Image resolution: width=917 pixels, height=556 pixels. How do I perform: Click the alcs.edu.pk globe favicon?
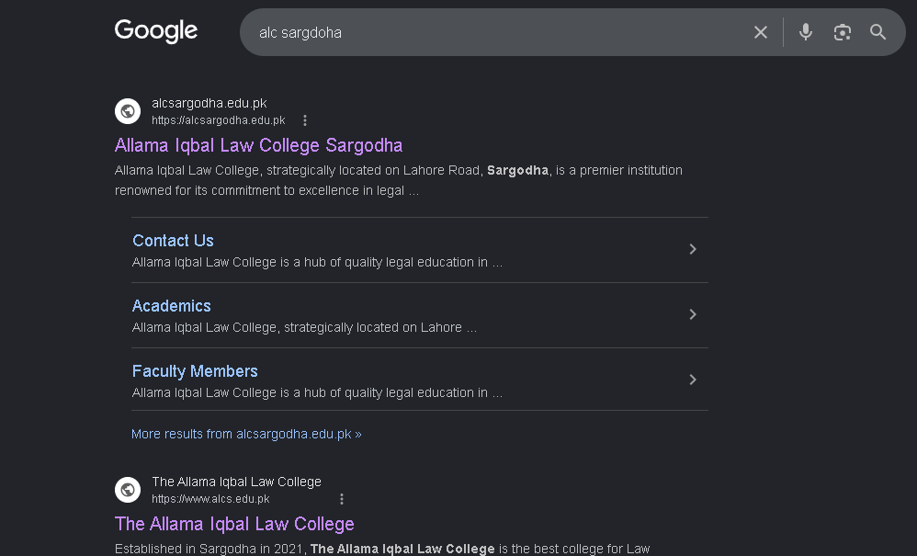128,490
